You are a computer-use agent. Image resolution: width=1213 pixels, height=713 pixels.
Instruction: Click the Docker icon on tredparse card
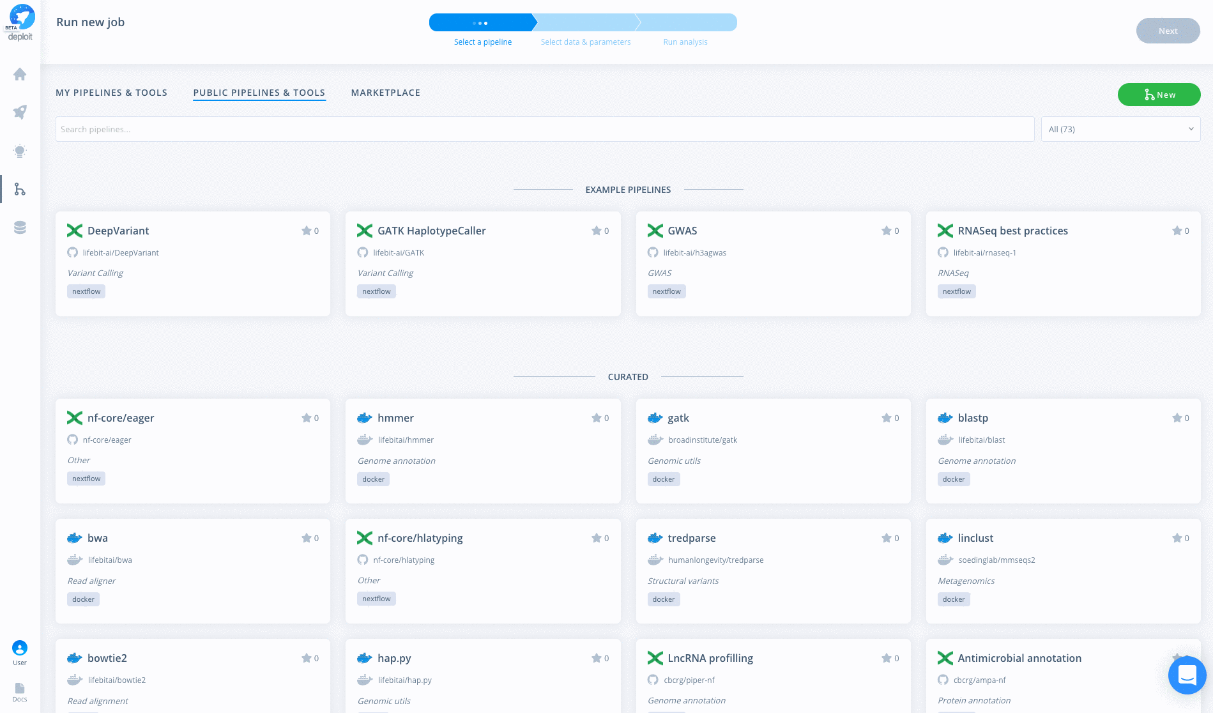coord(655,538)
